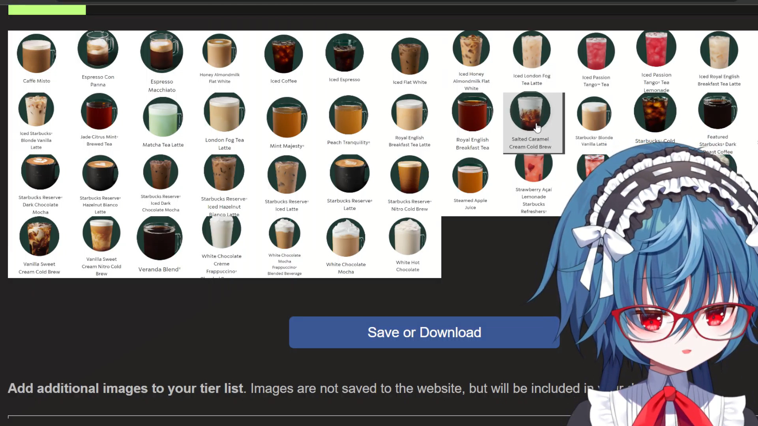Click the green tier color label
Viewport: 758px width, 426px height.
point(47,10)
